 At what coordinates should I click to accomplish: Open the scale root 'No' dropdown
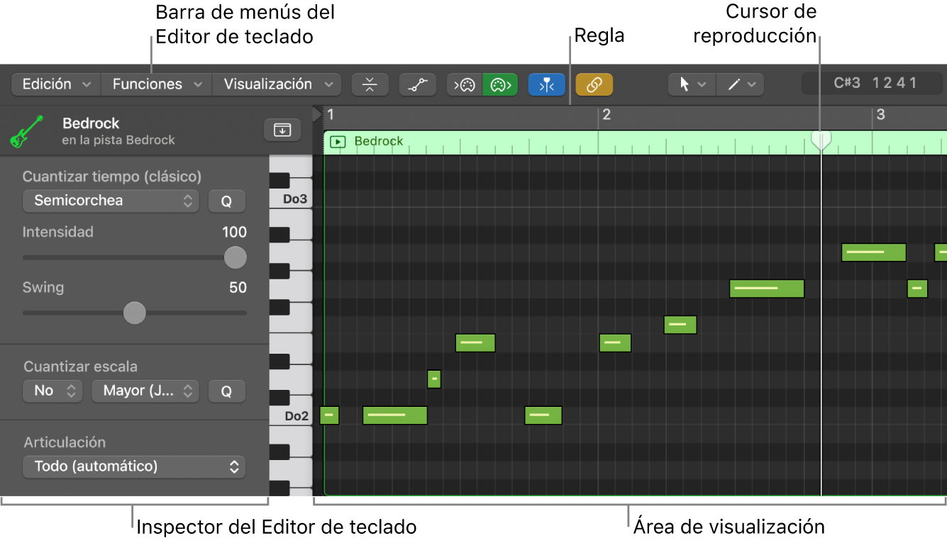tap(52, 391)
